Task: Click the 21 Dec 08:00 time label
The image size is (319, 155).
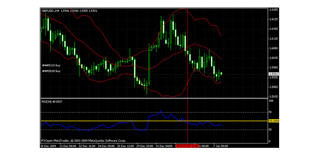Action: point(68,146)
